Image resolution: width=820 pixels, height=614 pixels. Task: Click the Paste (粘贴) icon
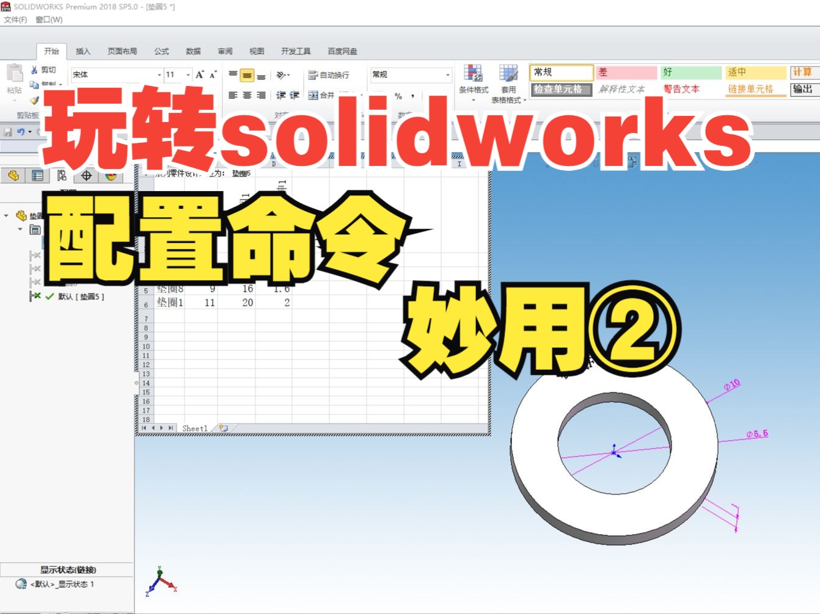click(15, 74)
